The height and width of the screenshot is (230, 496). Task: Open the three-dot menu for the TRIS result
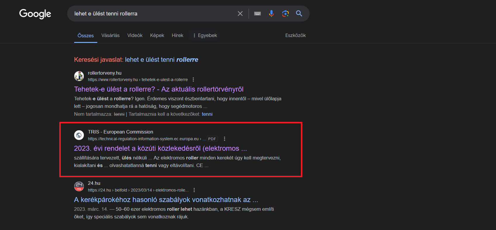225,139
